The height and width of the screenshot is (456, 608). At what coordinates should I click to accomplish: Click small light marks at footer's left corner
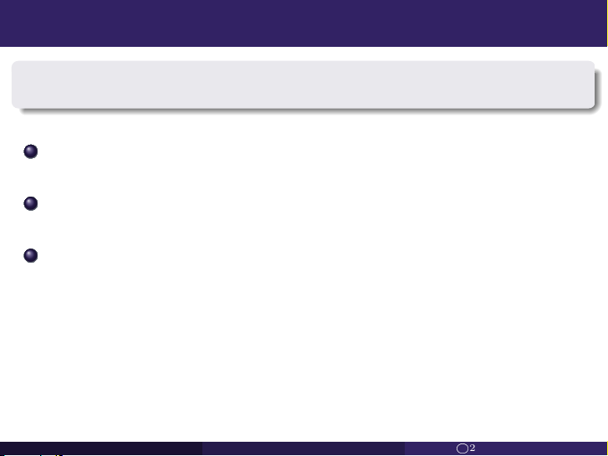coord(31,454)
